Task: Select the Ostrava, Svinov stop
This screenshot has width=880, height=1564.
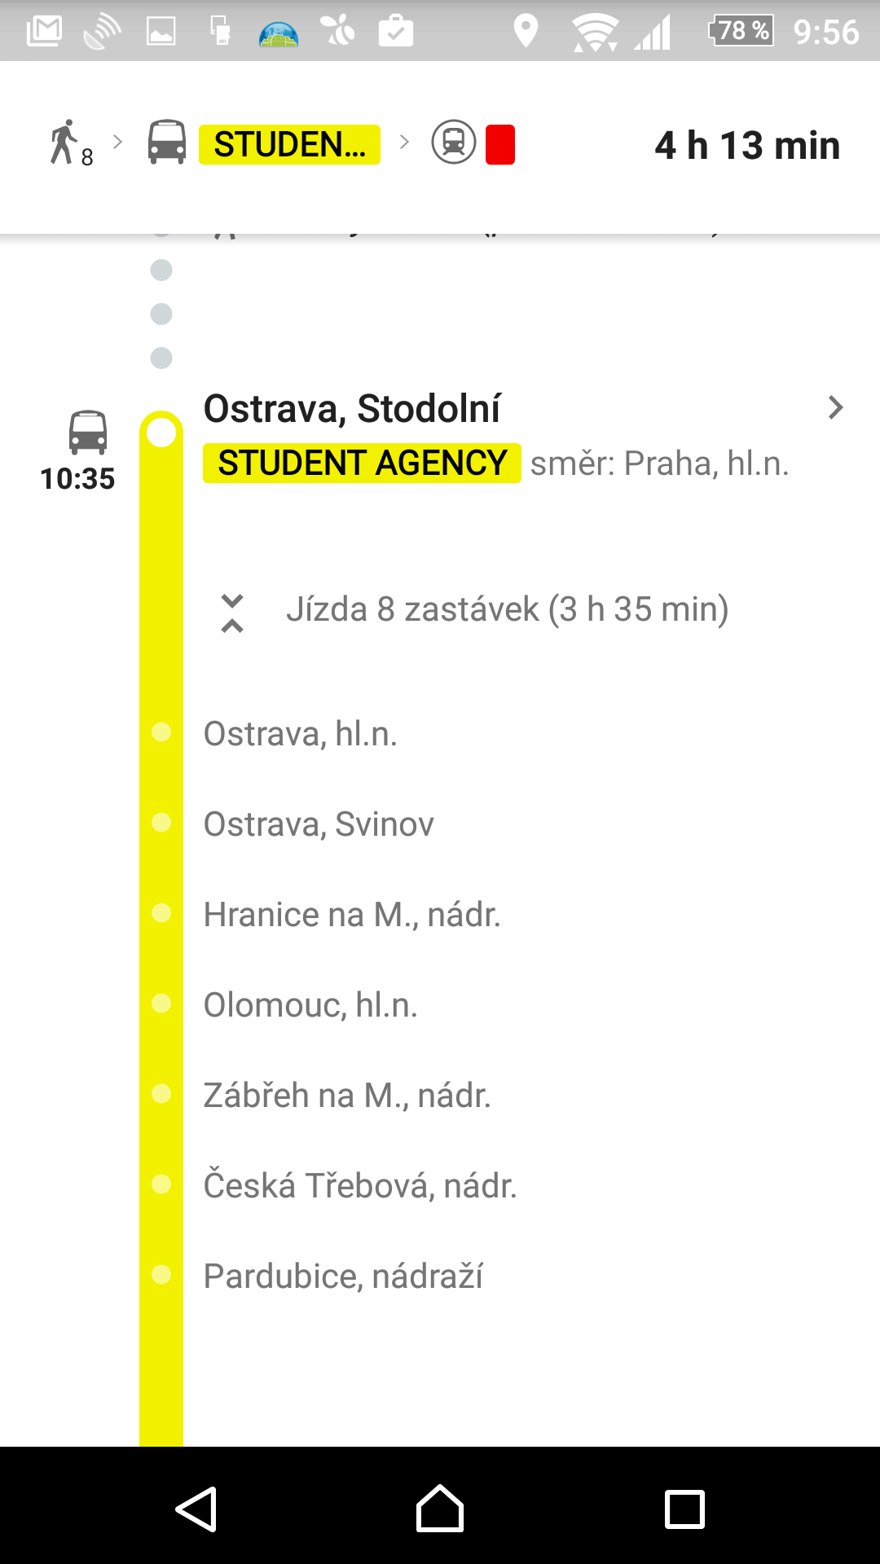Action: pyautogui.click(x=319, y=824)
